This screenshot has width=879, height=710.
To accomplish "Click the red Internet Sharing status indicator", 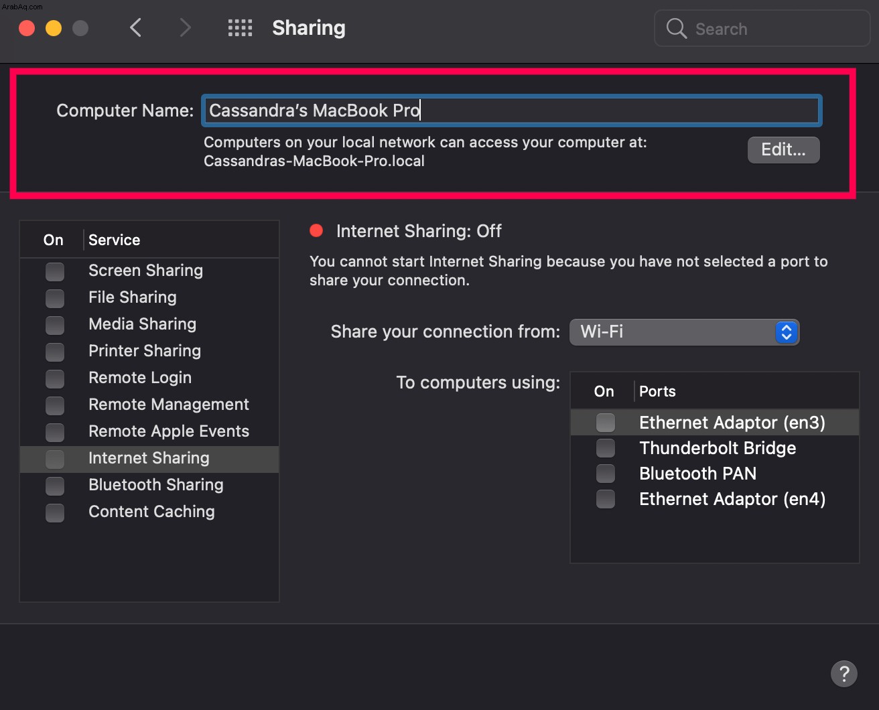I will pyautogui.click(x=316, y=231).
